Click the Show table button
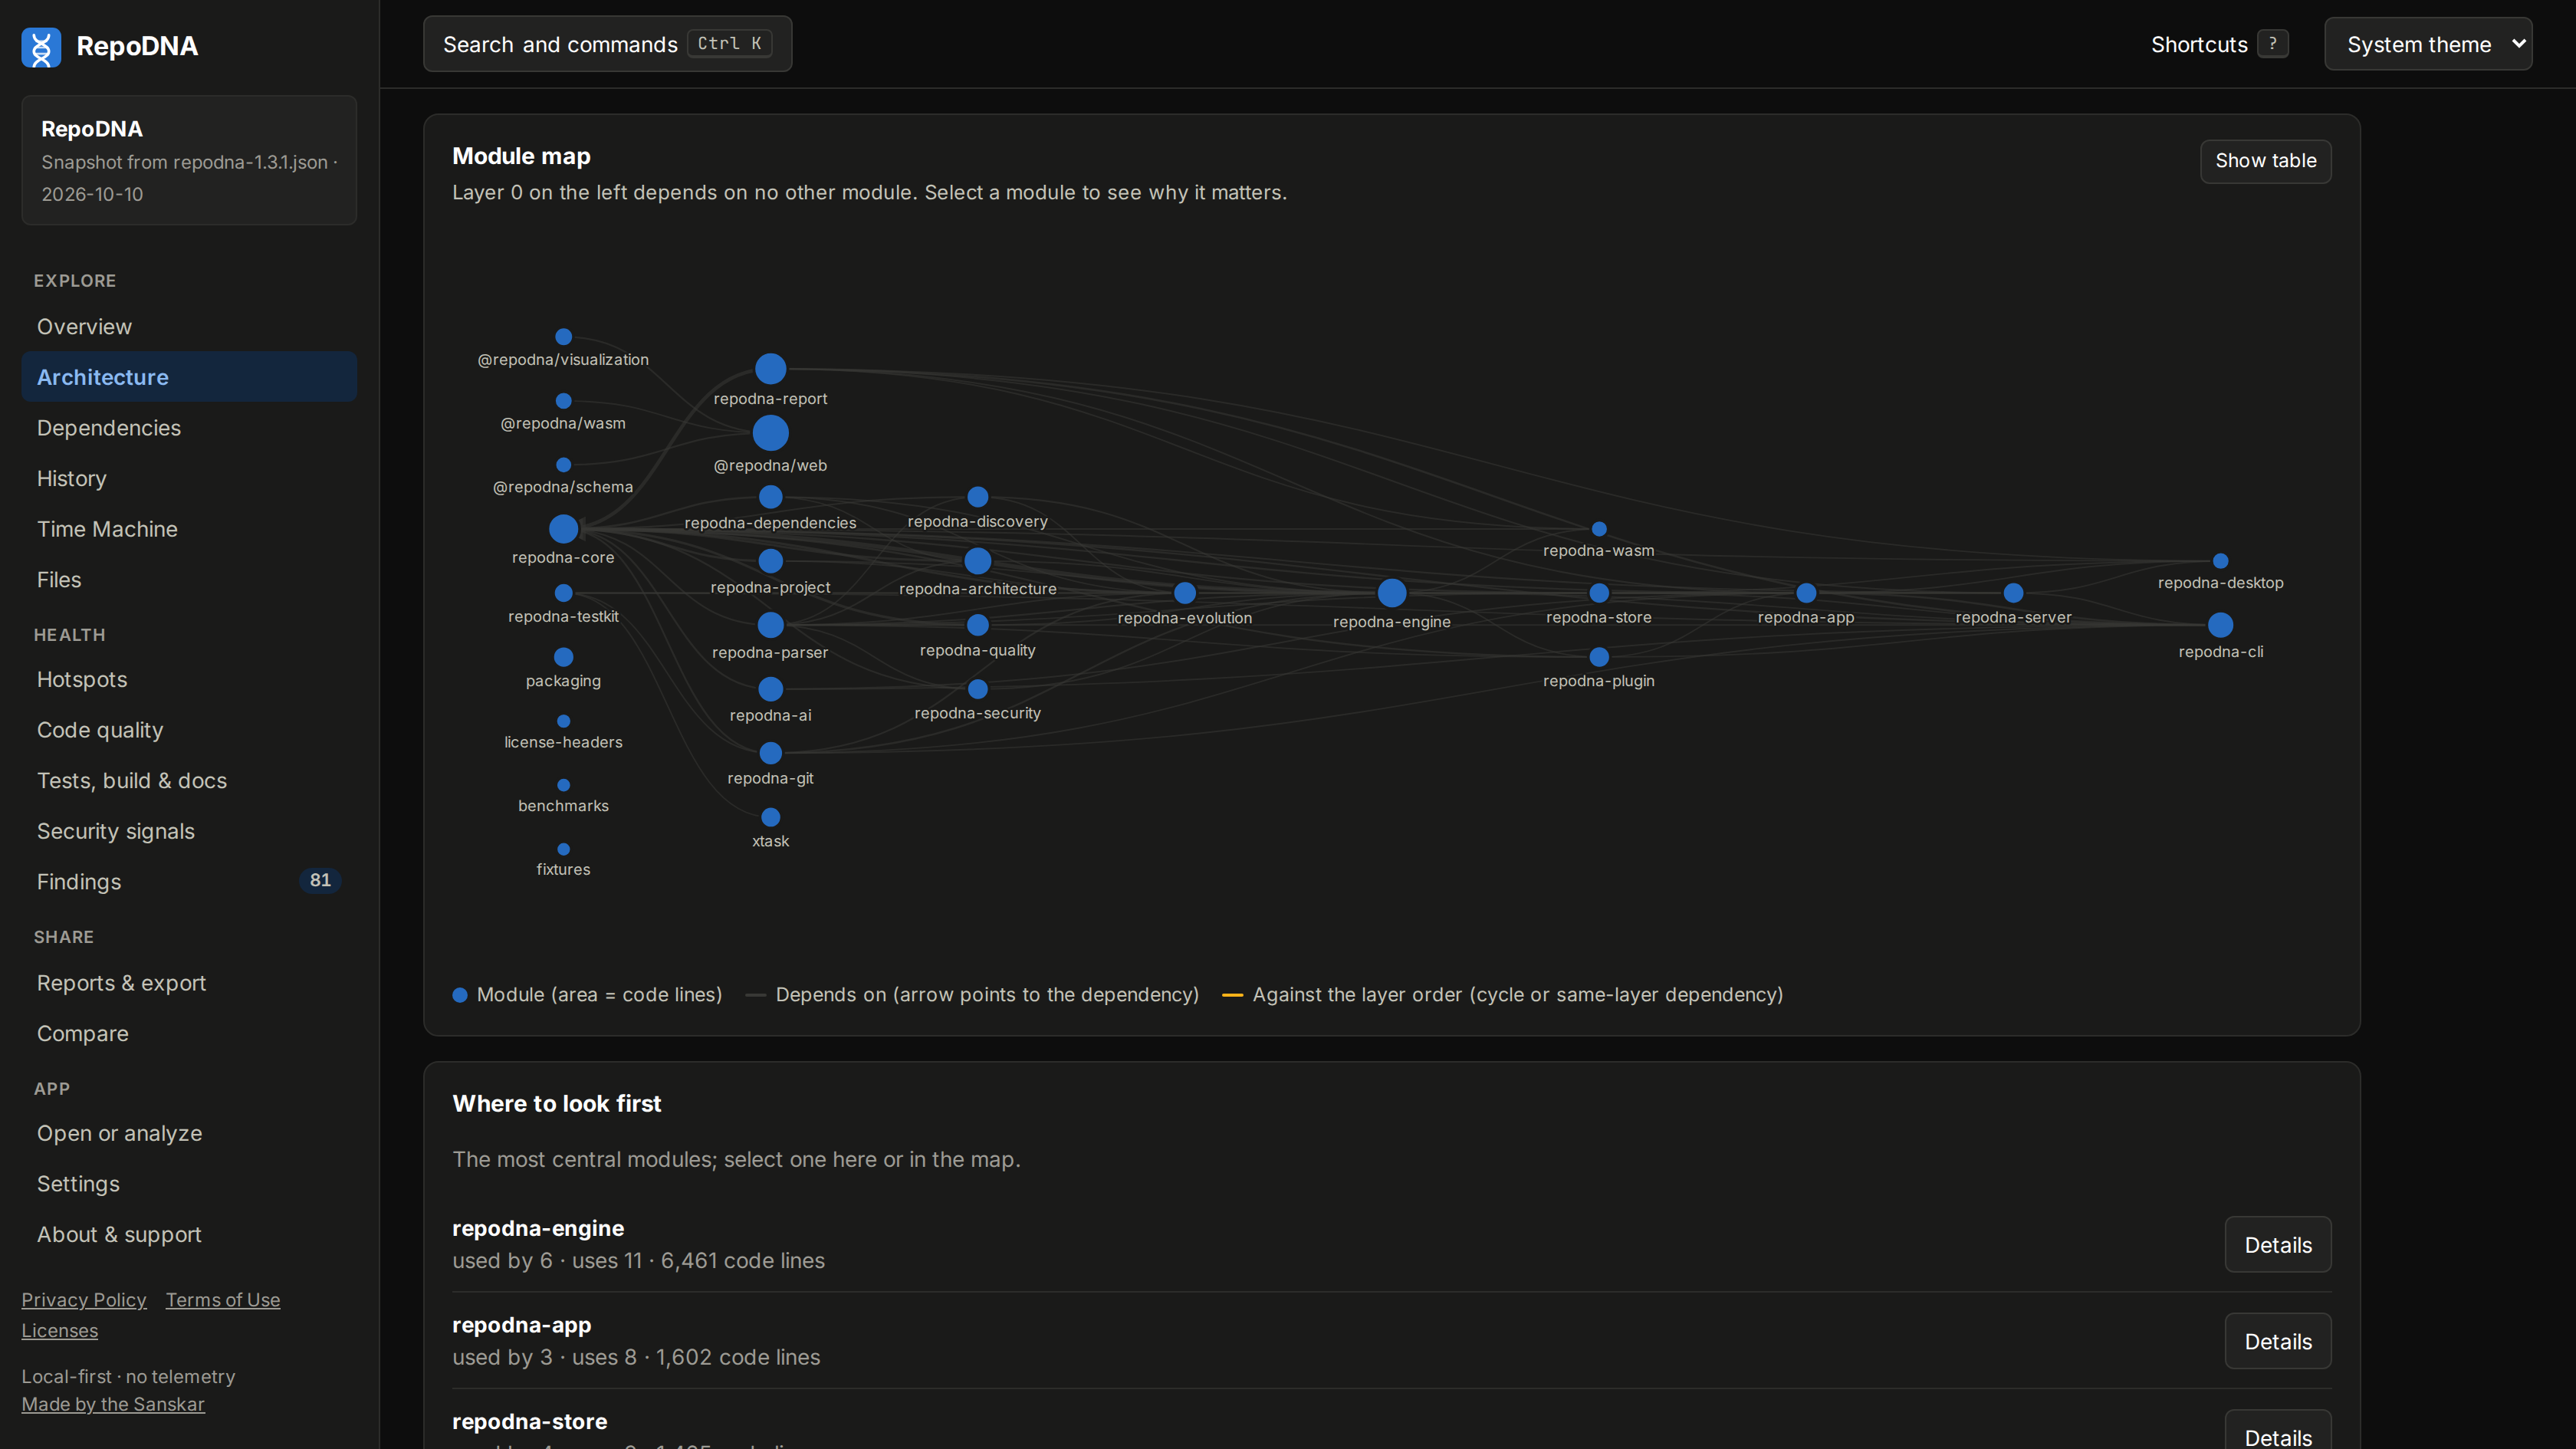The image size is (2576, 1449). point(2265,161)
